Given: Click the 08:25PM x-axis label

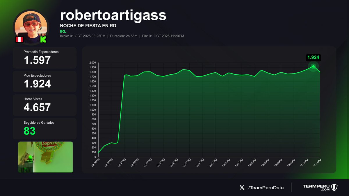Looking at the screenshot, I should (x=95, y=162).
